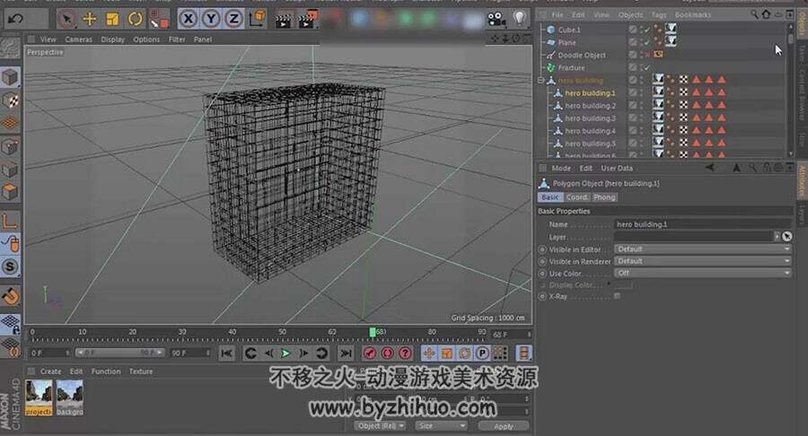
Task: Activate the Move tool
Action: coord(90,19)
